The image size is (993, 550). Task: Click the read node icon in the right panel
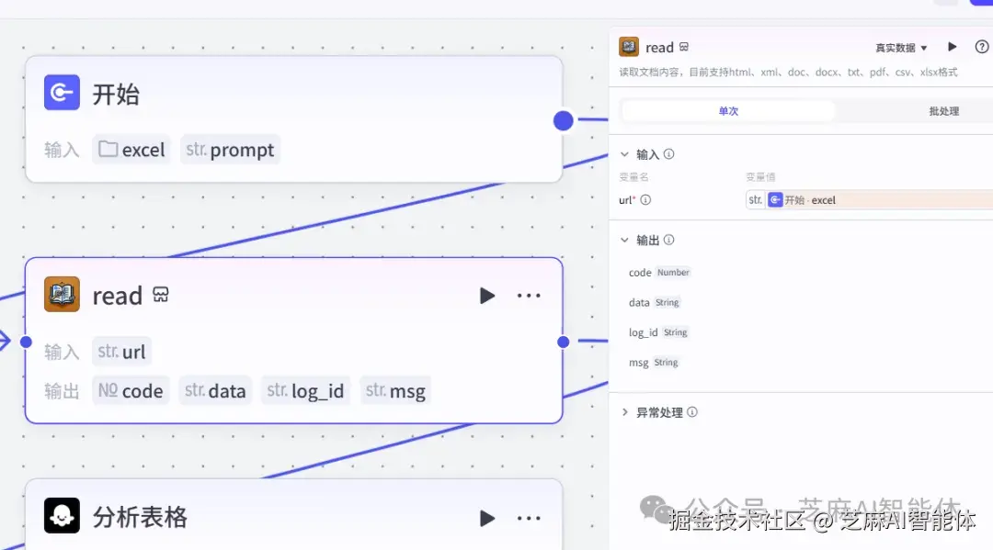point(629,46)
